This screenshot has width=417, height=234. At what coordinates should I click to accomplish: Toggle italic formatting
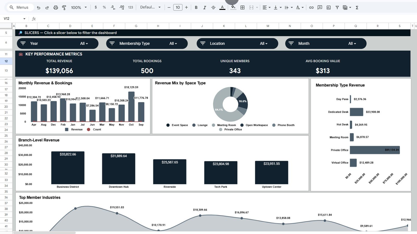pyautogui.click(x=205, y=7)
